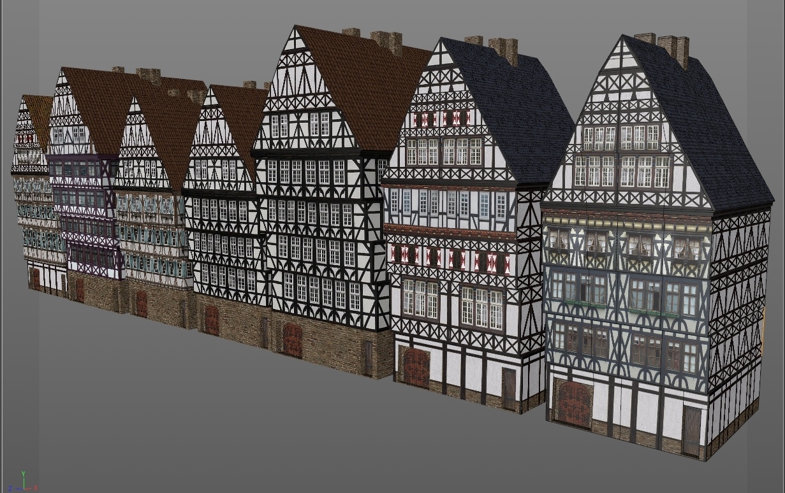
Task: Select the rightmost house's red arched door
Action: coord(574,403)
